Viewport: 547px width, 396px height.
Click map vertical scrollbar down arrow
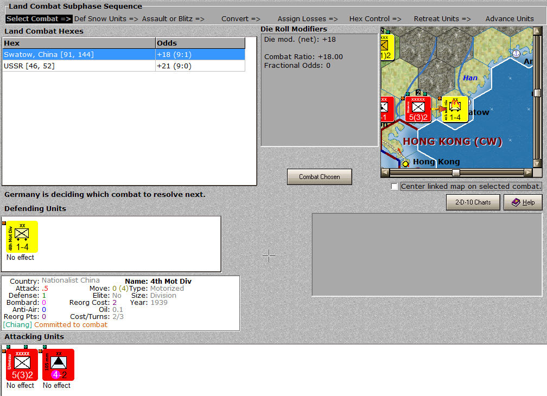(537, 164)
